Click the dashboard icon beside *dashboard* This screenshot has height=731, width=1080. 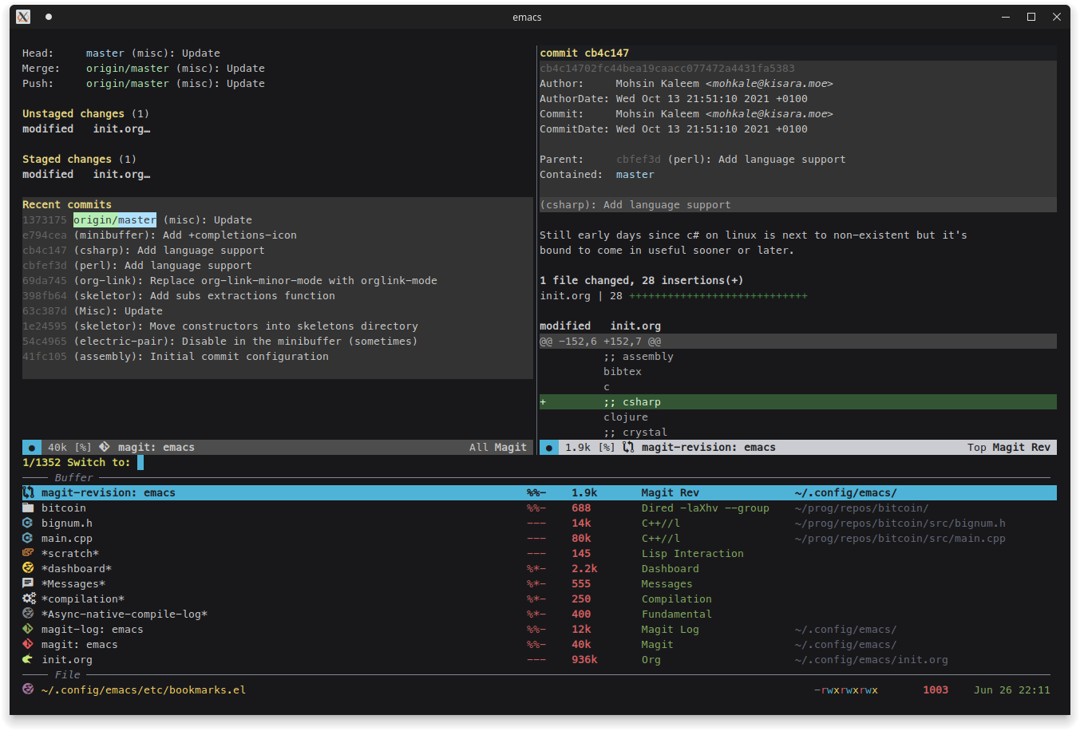[28, 569]
